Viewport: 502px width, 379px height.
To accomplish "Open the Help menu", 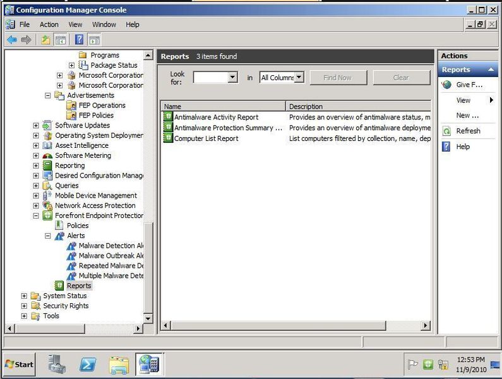I will pyautogui.click(x=132, y=25).
